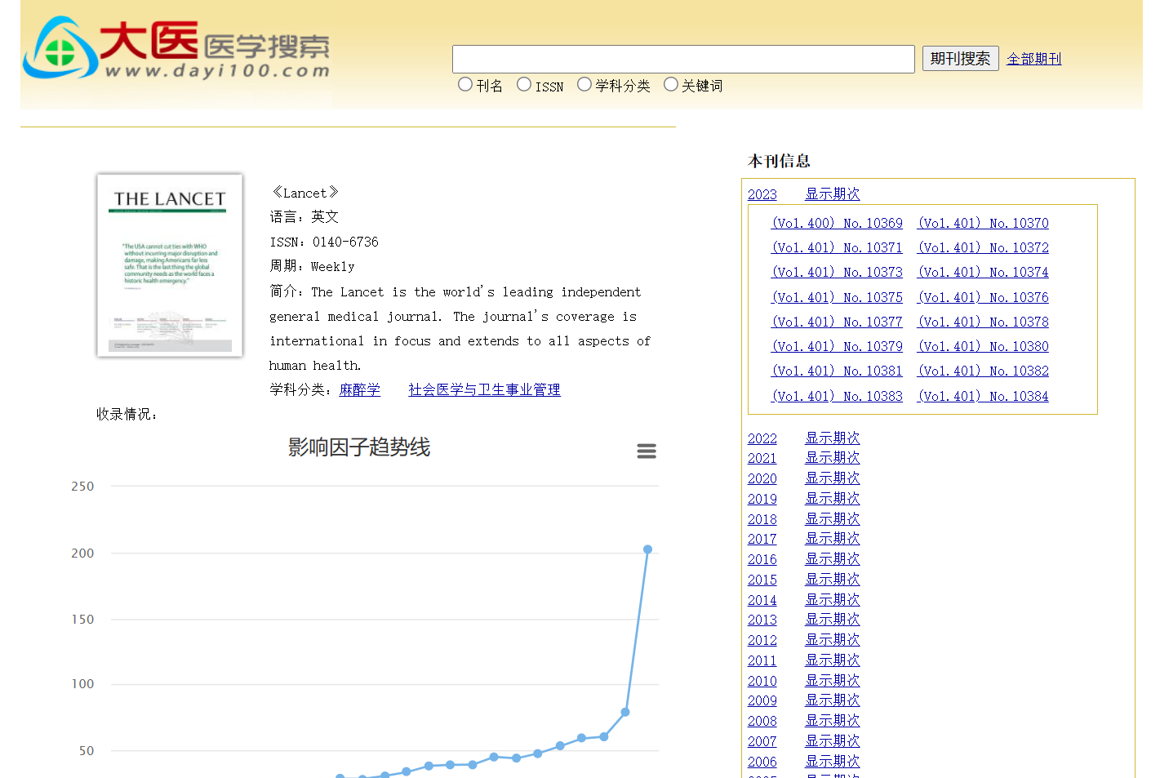Select the 关键词 radio button
The width and height of the screenshot is (1160, 778).
671,85
